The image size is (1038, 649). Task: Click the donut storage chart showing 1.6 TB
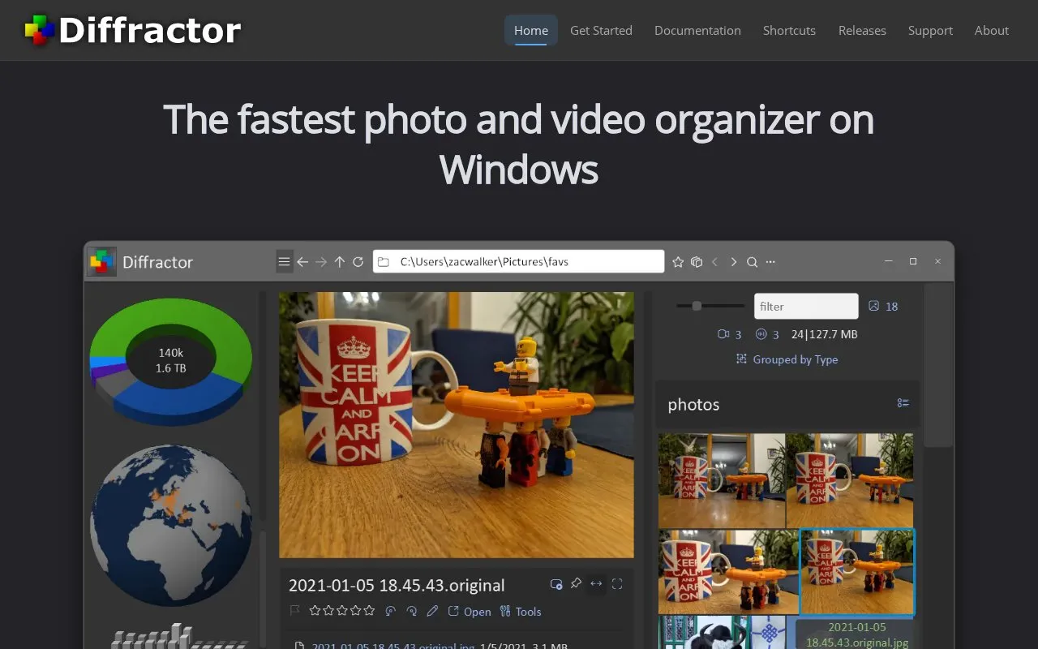170,361
